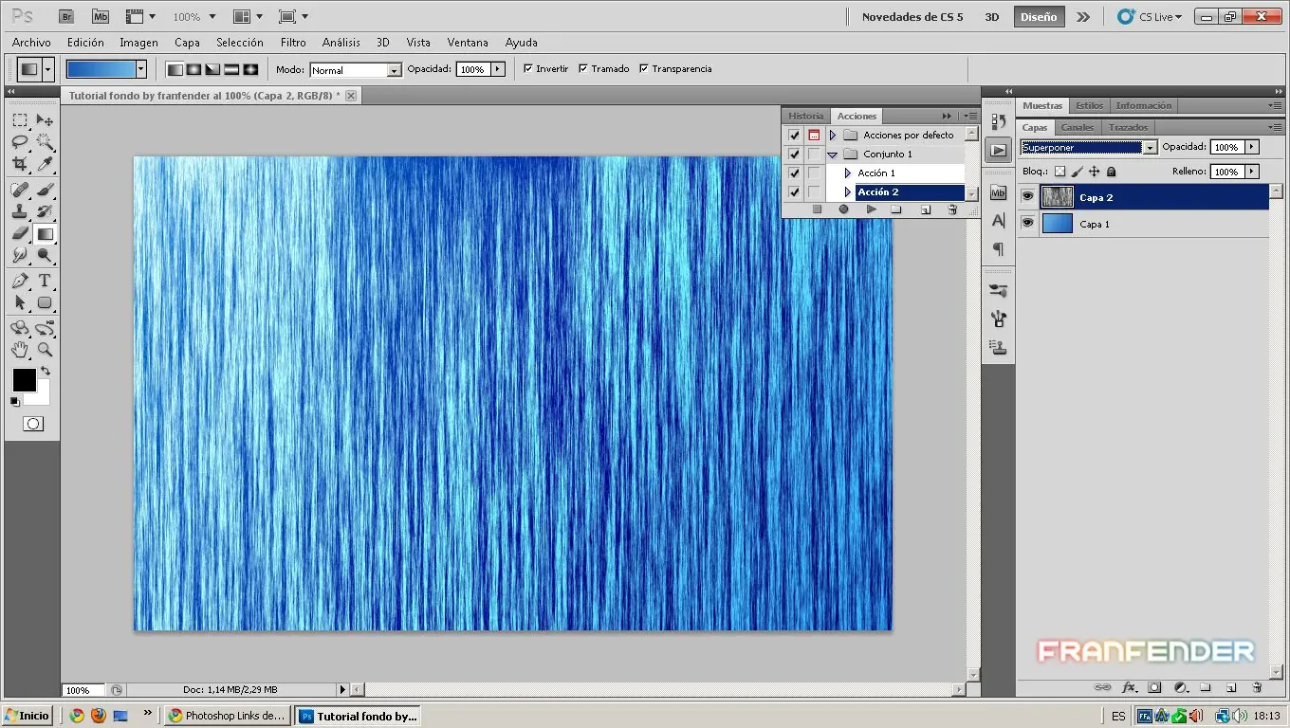Image resolution: width=1290 pixels, height=728 pixels.
Task: Open Novedades de CS 5 workspace
Action: coord(912,17)
